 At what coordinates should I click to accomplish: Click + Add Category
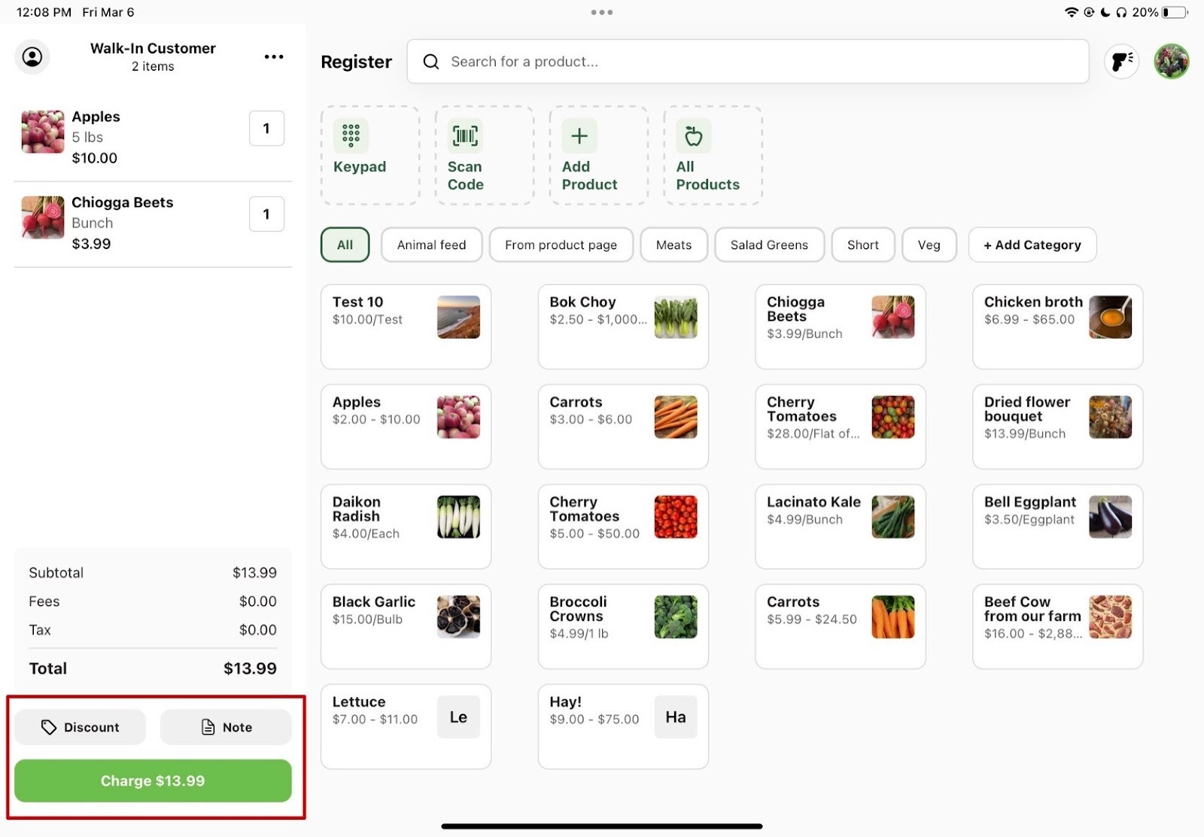point(1032,245)
